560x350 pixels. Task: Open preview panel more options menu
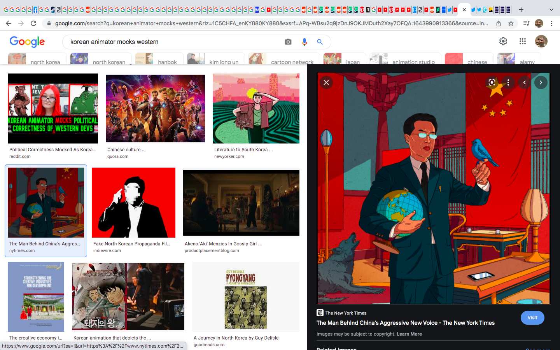tap(508, 82)
